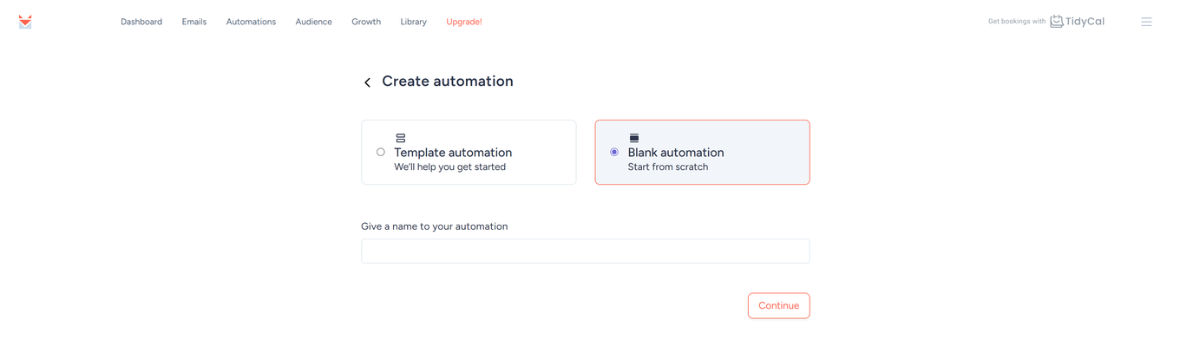The height and width of the screenshot is (353, 1180).
Task: Open the Automations menu item
Action: pyautogui.click(x=251, y=22)
